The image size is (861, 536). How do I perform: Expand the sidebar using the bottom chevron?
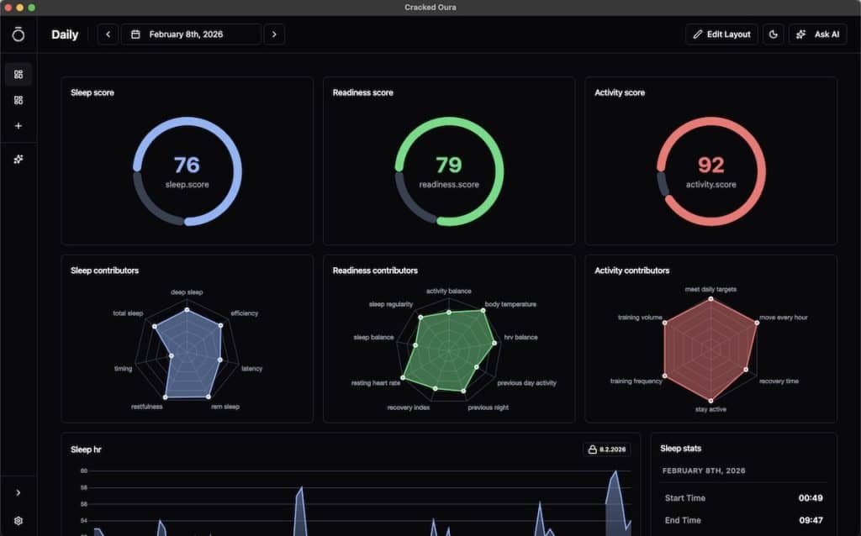point(18,493)
